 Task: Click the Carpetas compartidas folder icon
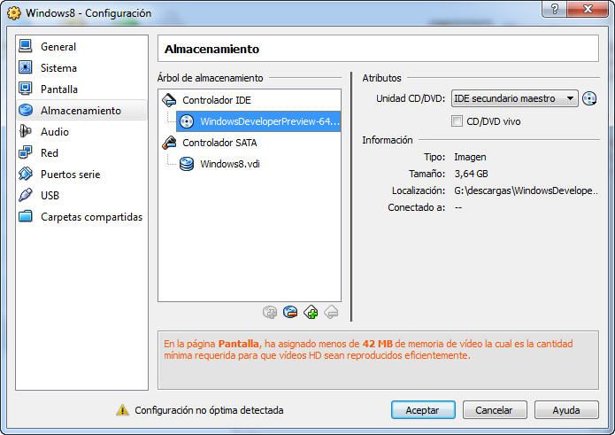(x=26, y=216)
